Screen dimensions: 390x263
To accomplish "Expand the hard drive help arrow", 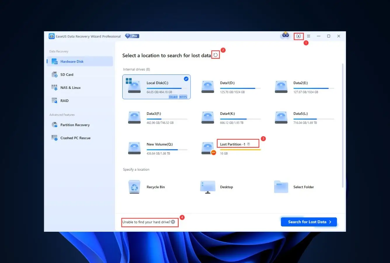I will point(173,222).
